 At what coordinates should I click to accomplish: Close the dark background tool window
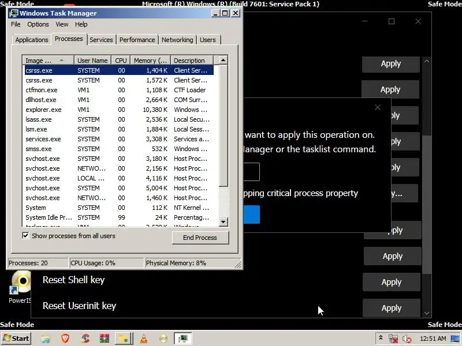[x=418, y=21]
